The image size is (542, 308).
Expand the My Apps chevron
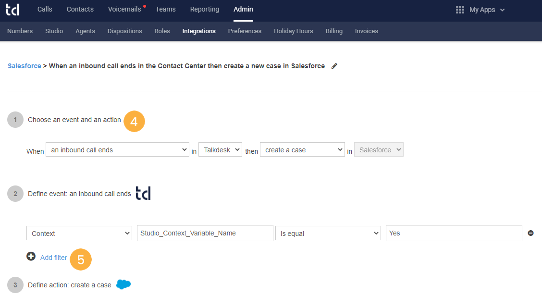tap(502, 10)
